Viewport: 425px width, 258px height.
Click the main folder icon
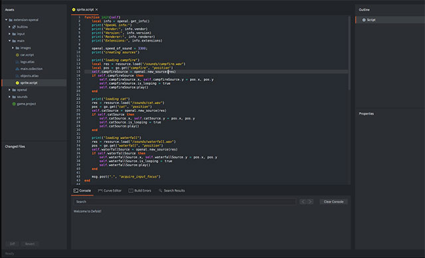(x=14, y=41)
